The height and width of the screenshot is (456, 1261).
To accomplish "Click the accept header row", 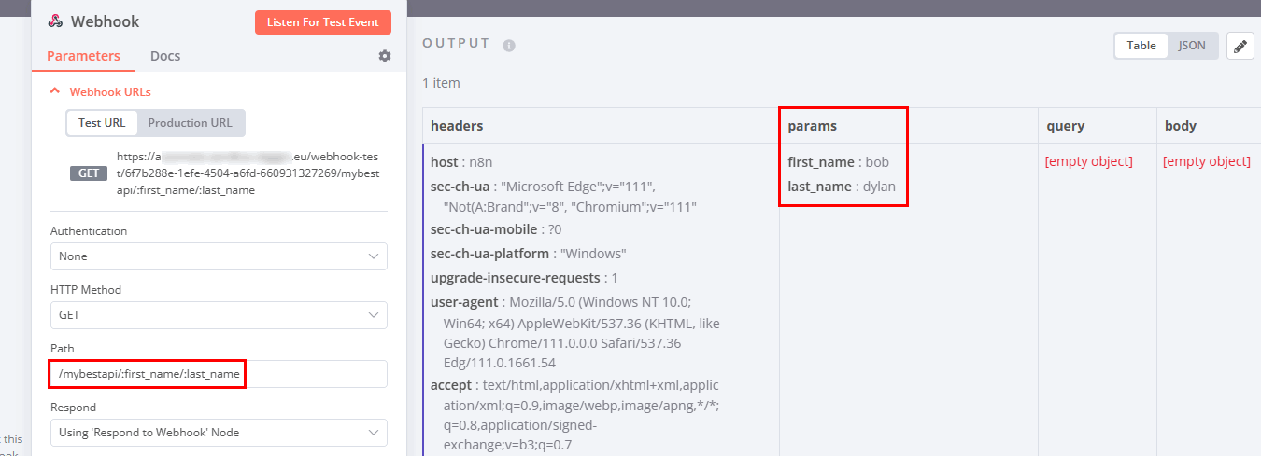I will point(575,415).
